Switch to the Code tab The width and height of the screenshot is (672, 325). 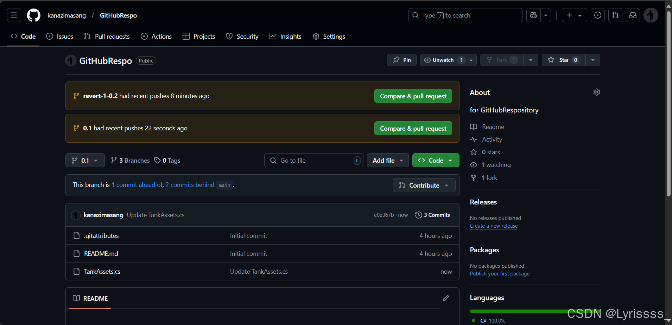click(23, 37)
